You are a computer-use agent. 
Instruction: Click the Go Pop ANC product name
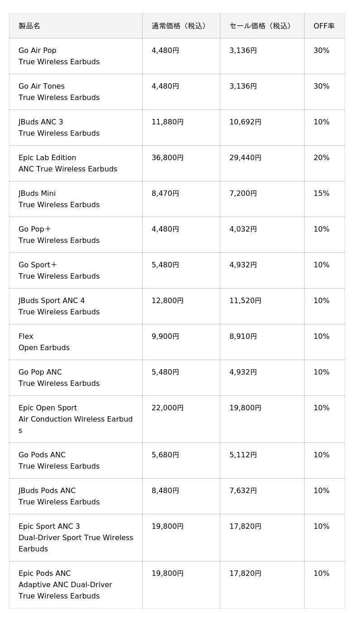(x=40, y=372)
